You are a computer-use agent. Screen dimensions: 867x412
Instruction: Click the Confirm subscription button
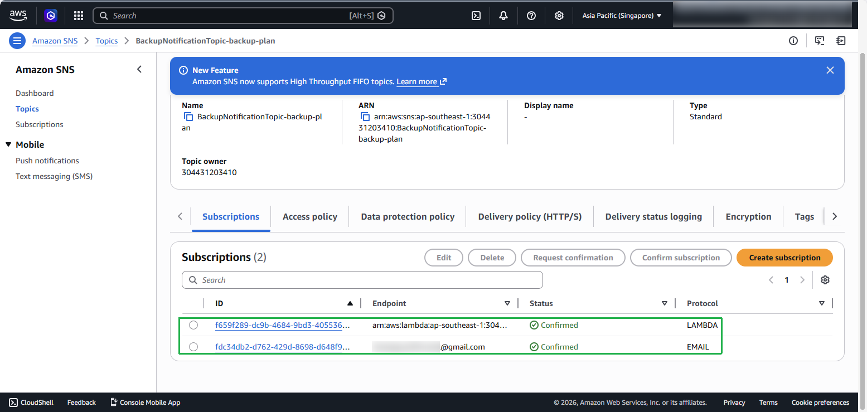[x=681, y=258]
